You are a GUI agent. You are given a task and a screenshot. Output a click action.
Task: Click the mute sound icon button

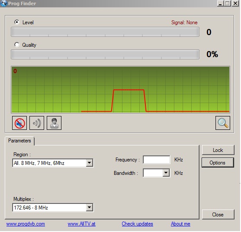19,123
